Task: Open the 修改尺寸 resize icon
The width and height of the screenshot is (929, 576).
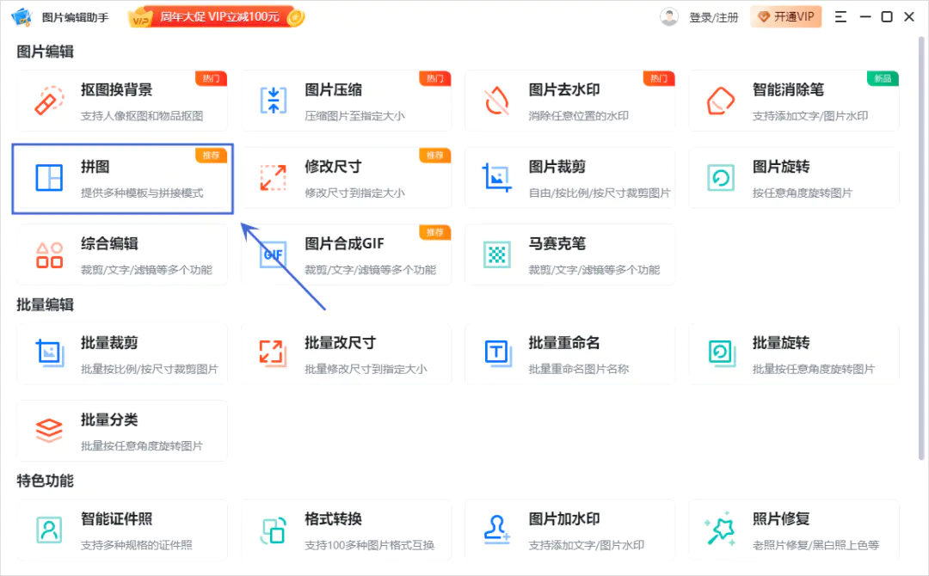Action: point(273,178)
